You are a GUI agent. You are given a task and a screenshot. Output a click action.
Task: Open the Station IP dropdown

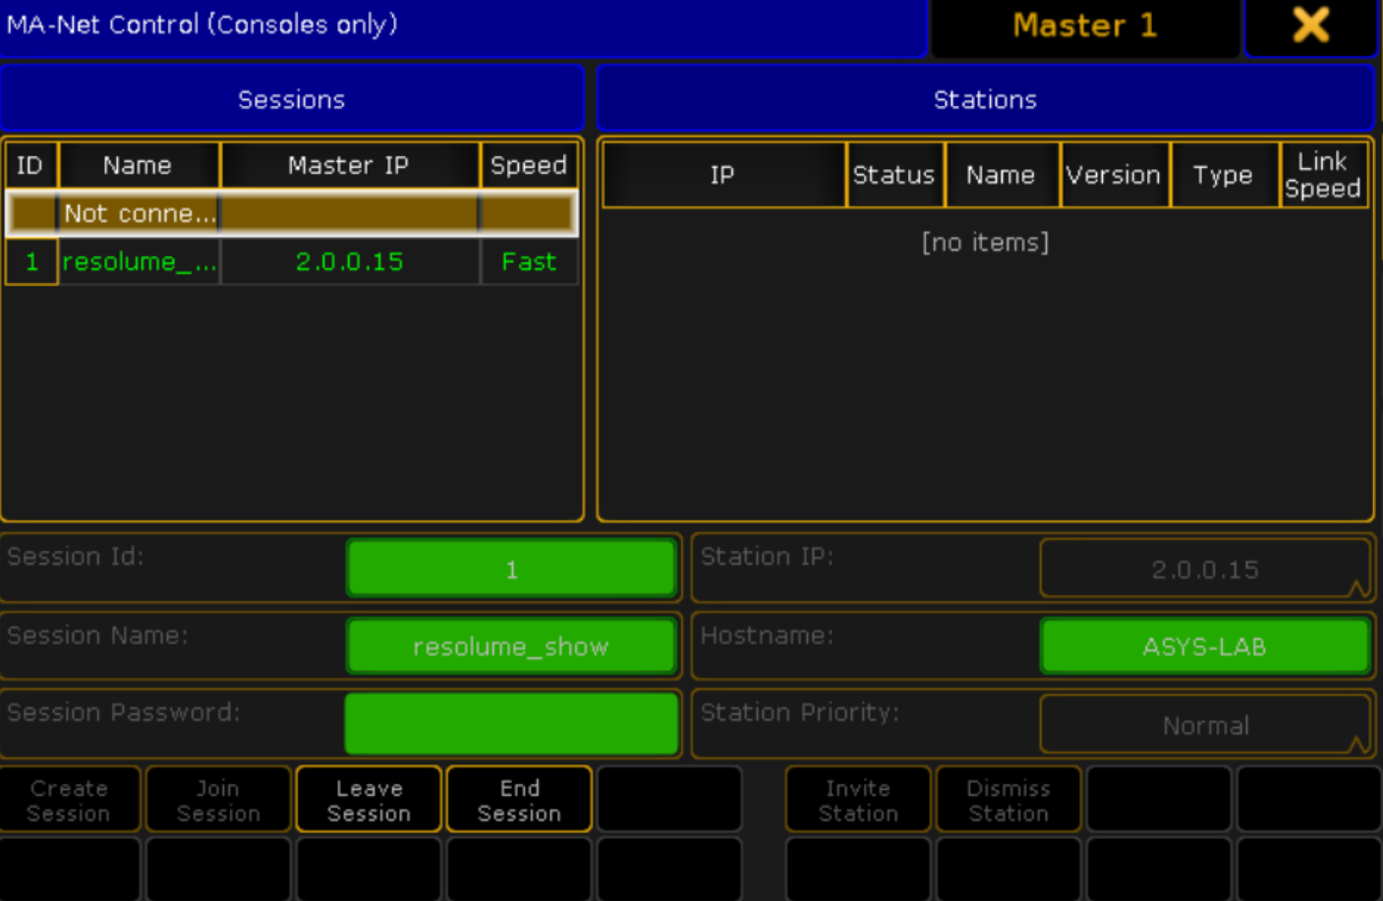click(1205, 569)
